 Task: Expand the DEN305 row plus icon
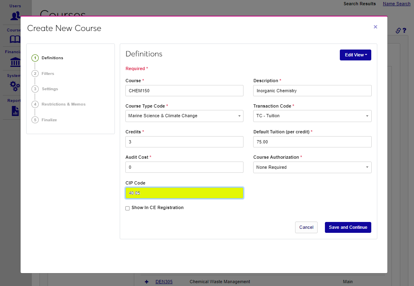click(x=147, y=282)
